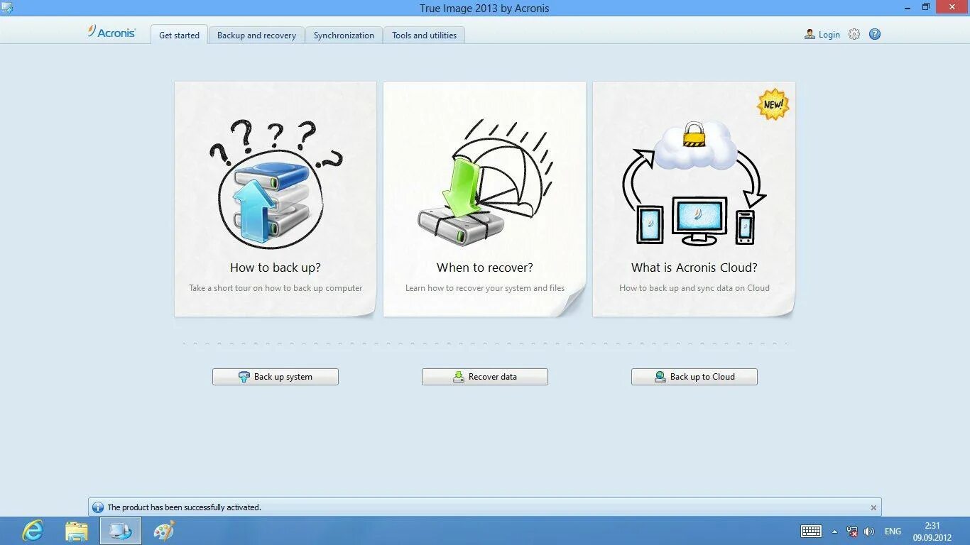Click the network status tray icon

[x=852, y=531]
